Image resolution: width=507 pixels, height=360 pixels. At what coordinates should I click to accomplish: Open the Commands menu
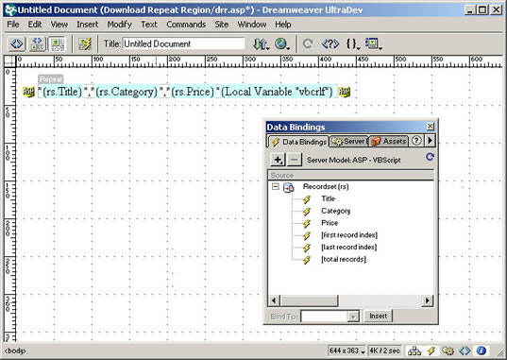pos(186,25)
